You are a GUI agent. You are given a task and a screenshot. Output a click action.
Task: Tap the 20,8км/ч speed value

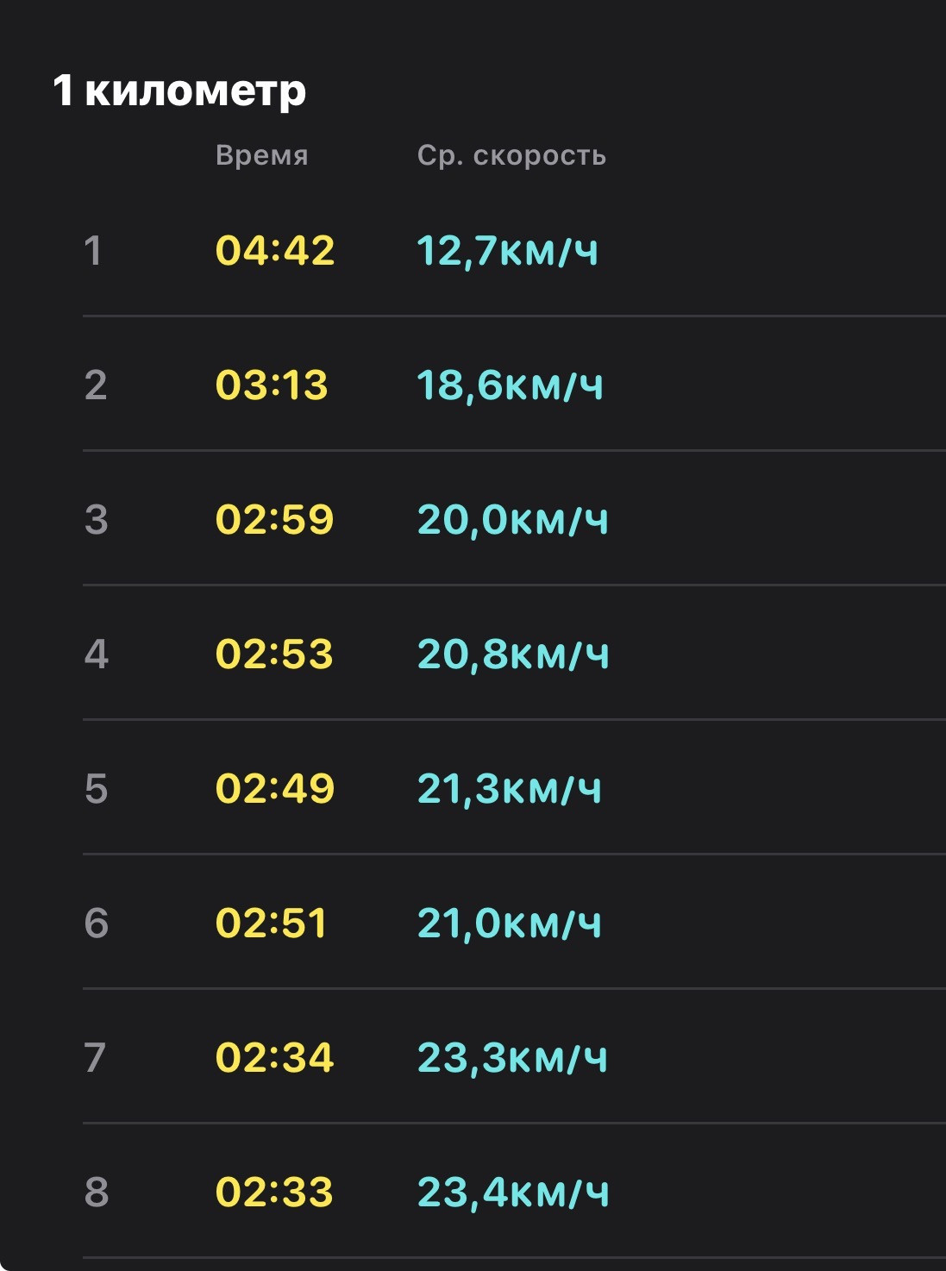pyautogui.click(x=513, y=654)
